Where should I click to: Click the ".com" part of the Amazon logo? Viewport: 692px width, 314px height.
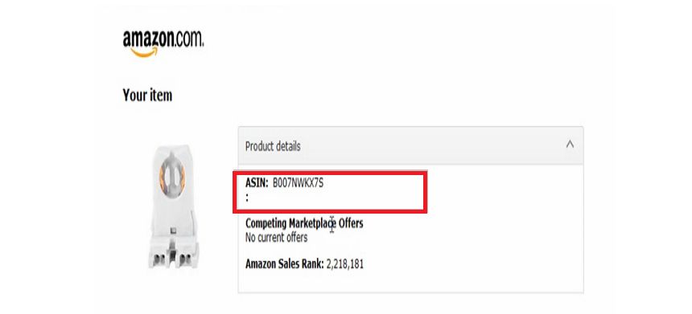[189, 39]
